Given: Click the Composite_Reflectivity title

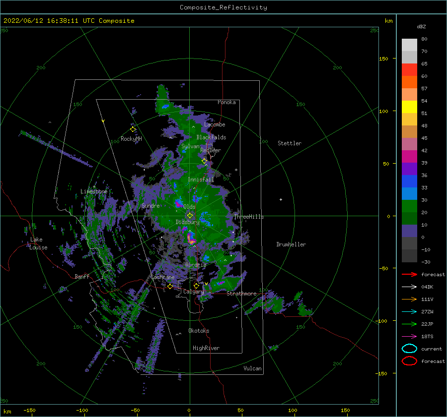Looking at the screenshot, I should (x=223, y=7).
